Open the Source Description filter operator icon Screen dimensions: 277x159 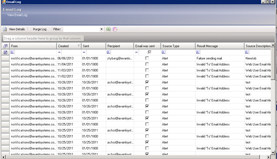click(247, 52)
